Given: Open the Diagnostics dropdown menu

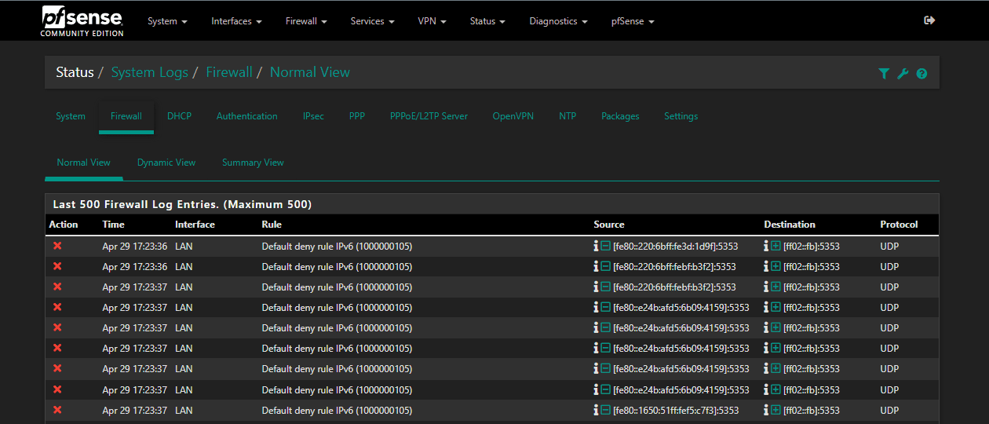Looking at the screenshot, I should pos(558,21).
